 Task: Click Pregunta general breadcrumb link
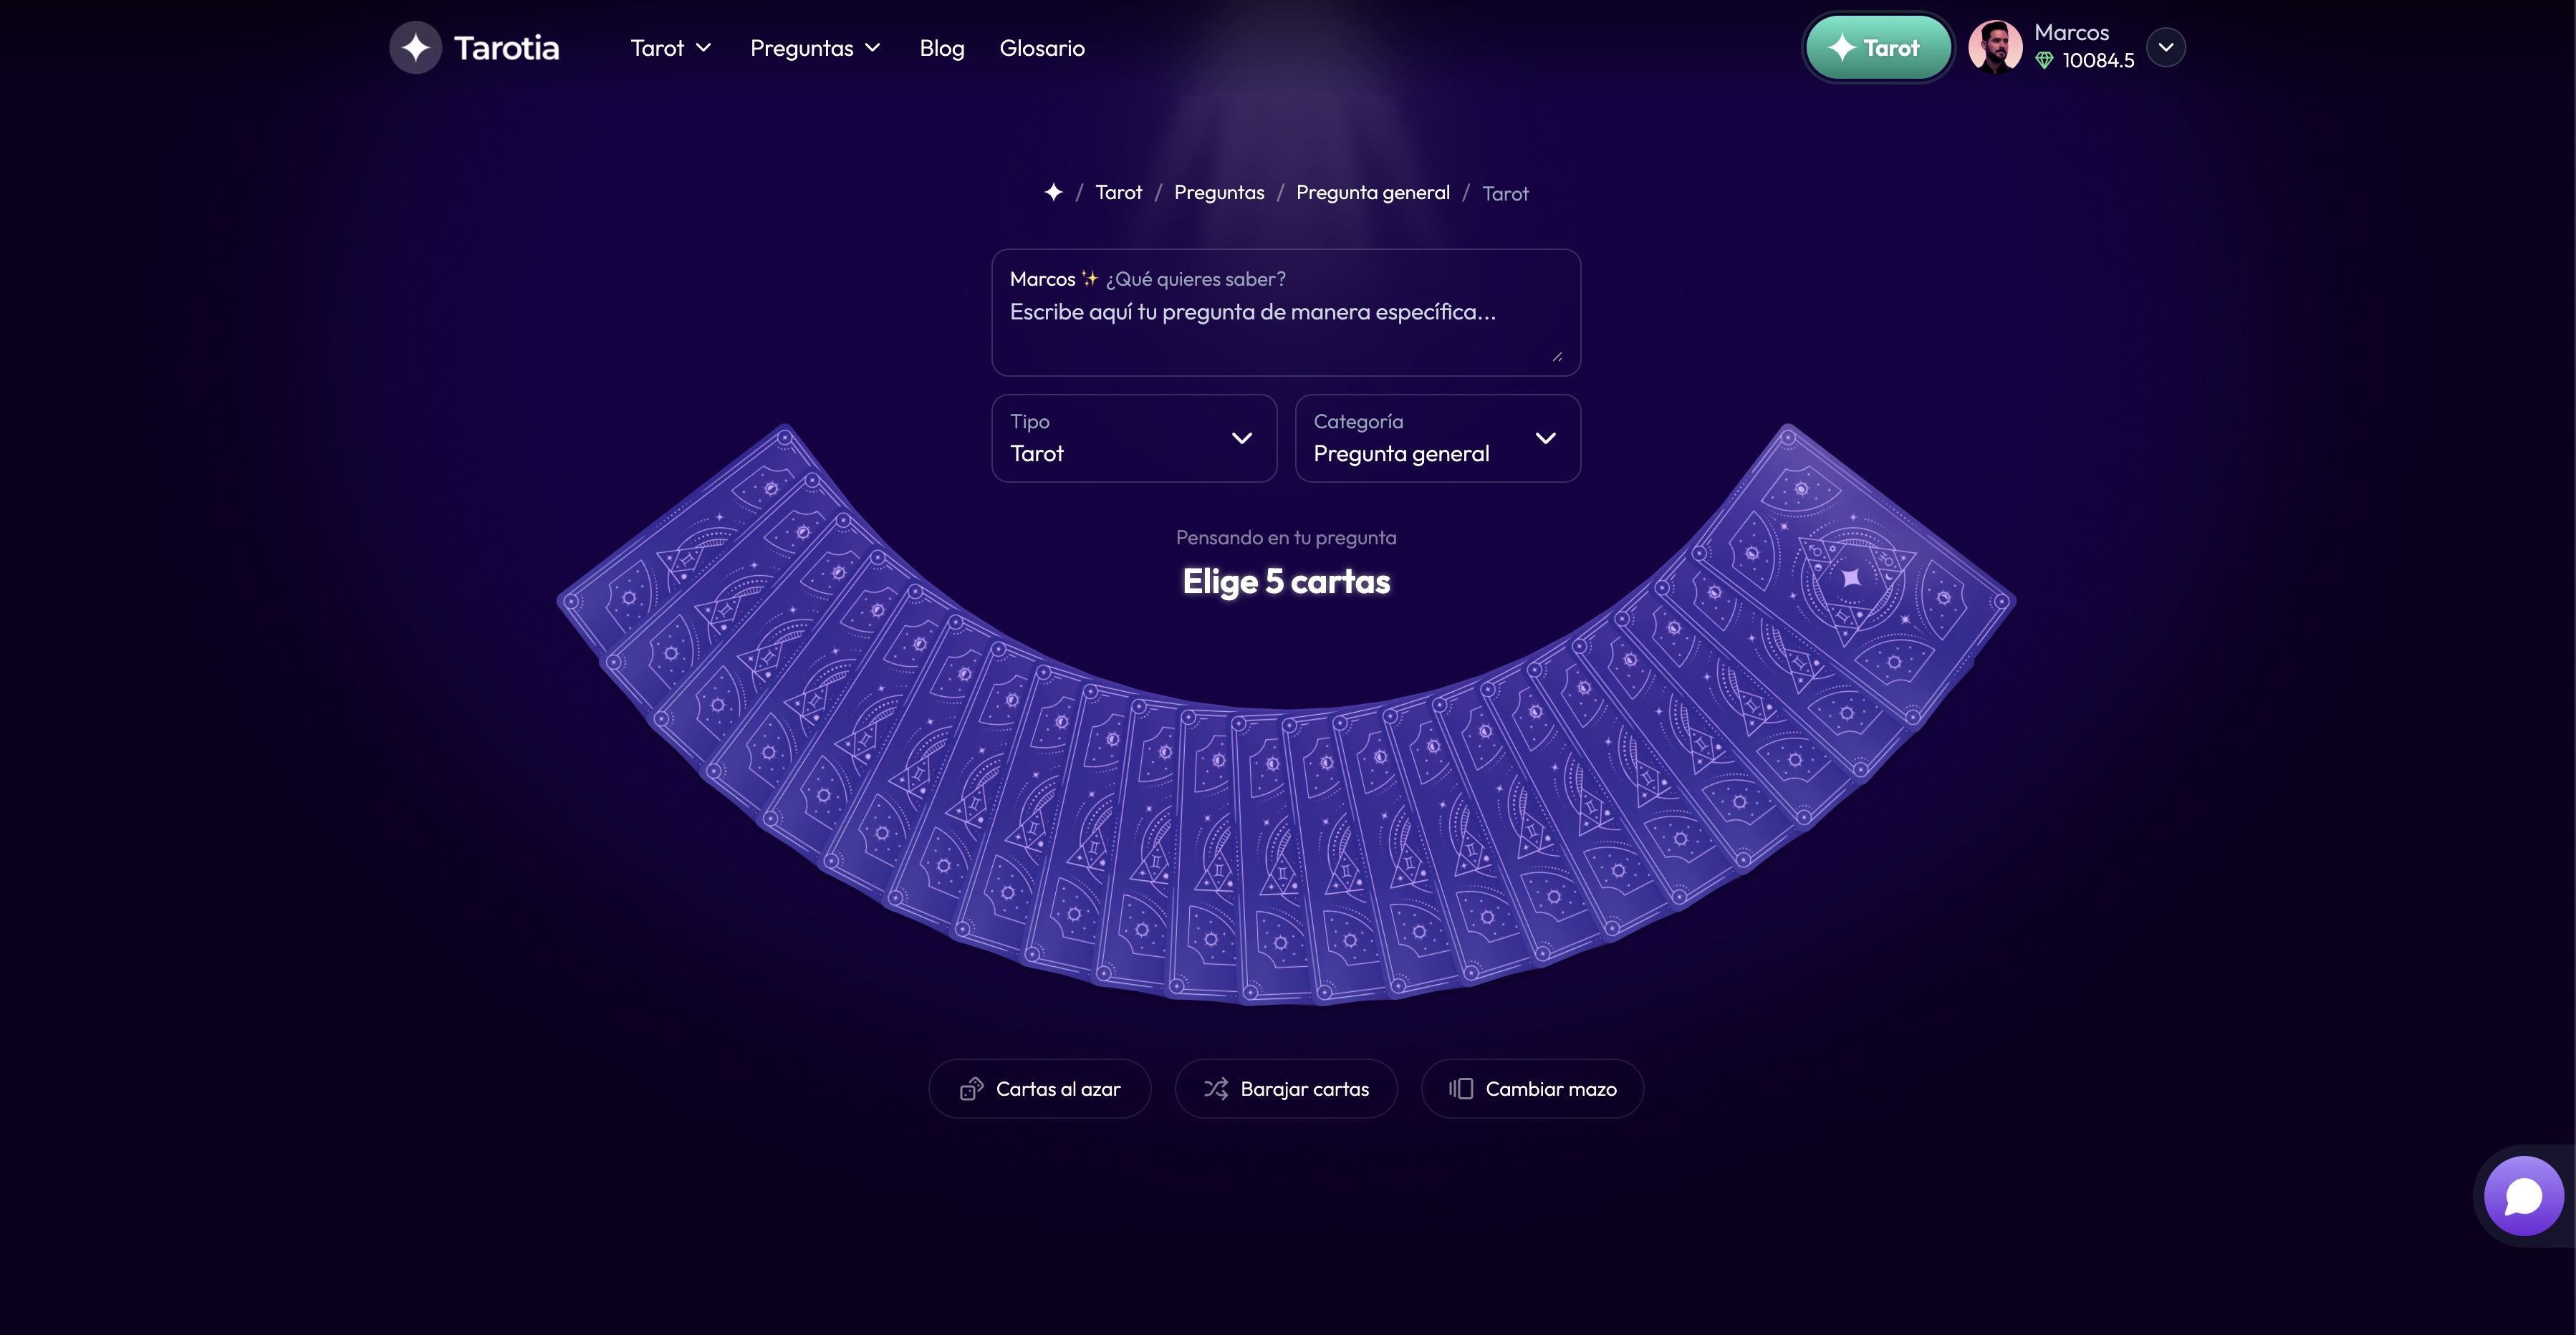tap(1372, 192)
